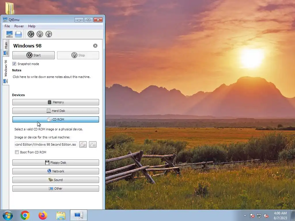Open Action Center flag icon
295x221 pixels.
pyautogui.click(x=252, y=216)
